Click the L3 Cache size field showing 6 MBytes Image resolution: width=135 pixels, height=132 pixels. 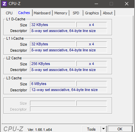click(53, 84)
